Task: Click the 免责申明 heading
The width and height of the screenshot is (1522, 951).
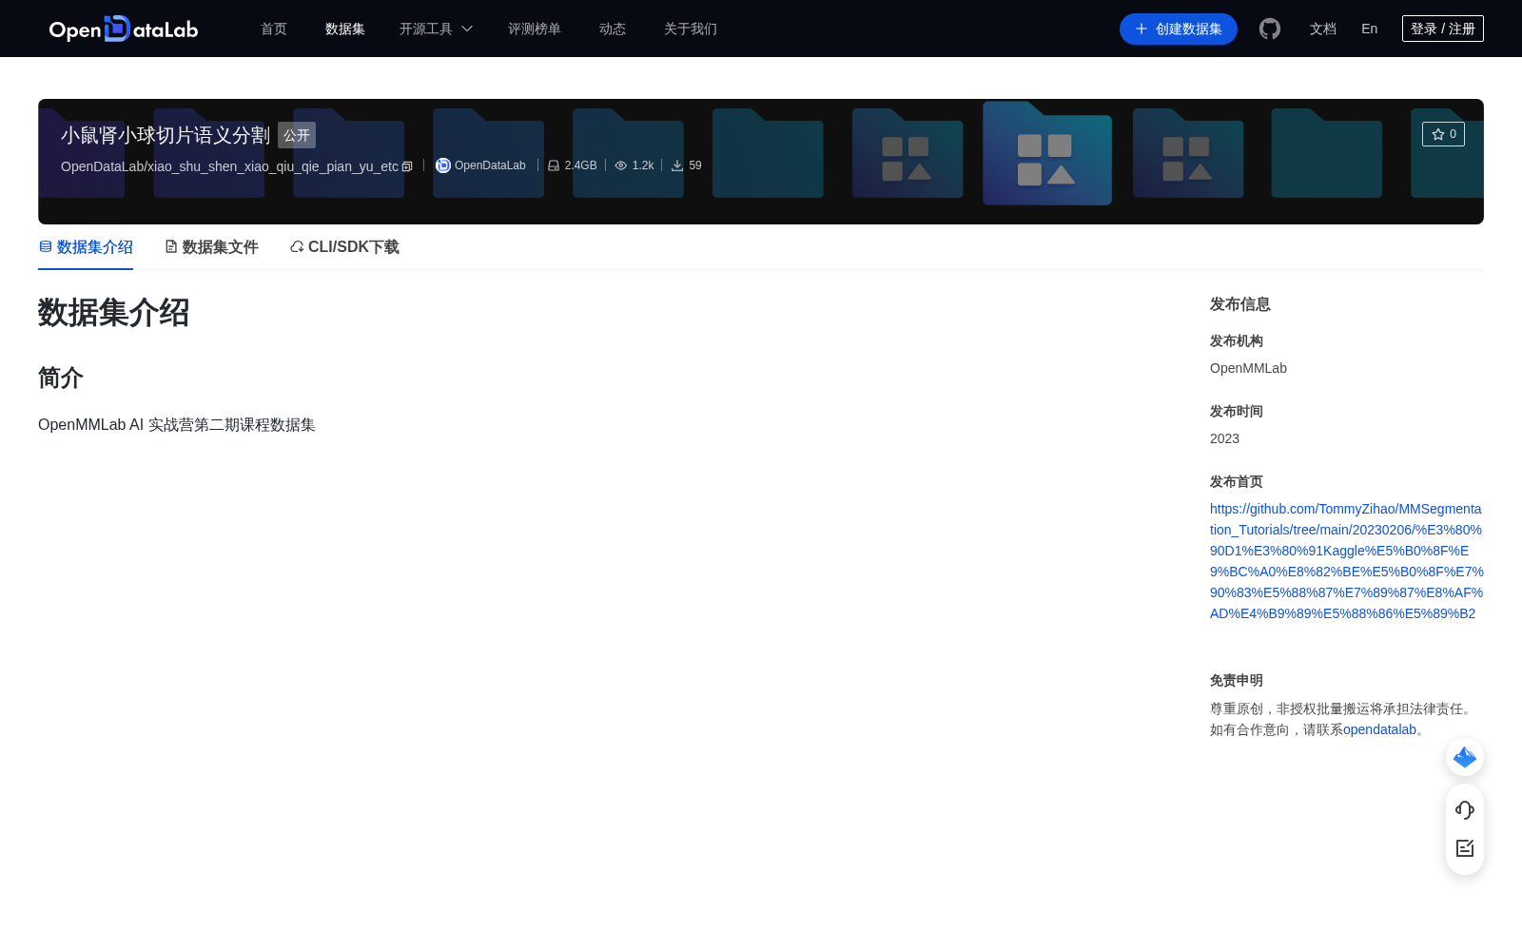Action: [x=1237, y=680]
